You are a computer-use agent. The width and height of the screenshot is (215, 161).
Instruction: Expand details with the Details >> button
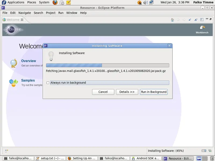click(x=127, y=92)
